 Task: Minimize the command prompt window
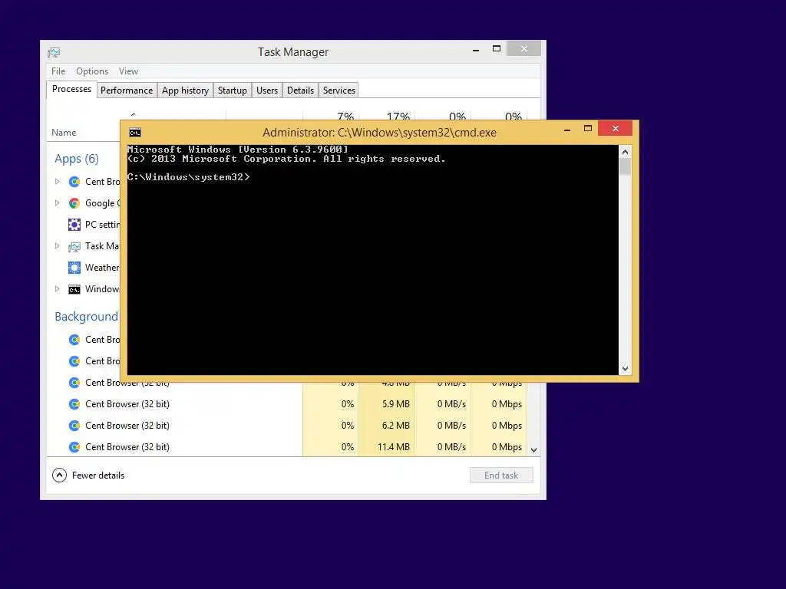point(567,129)
